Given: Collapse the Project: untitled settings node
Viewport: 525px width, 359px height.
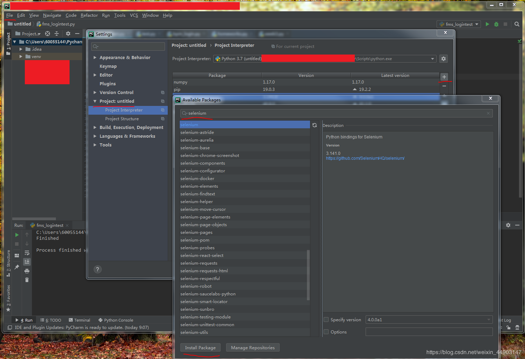Looking at the screenshot, I should click(95, 101).
